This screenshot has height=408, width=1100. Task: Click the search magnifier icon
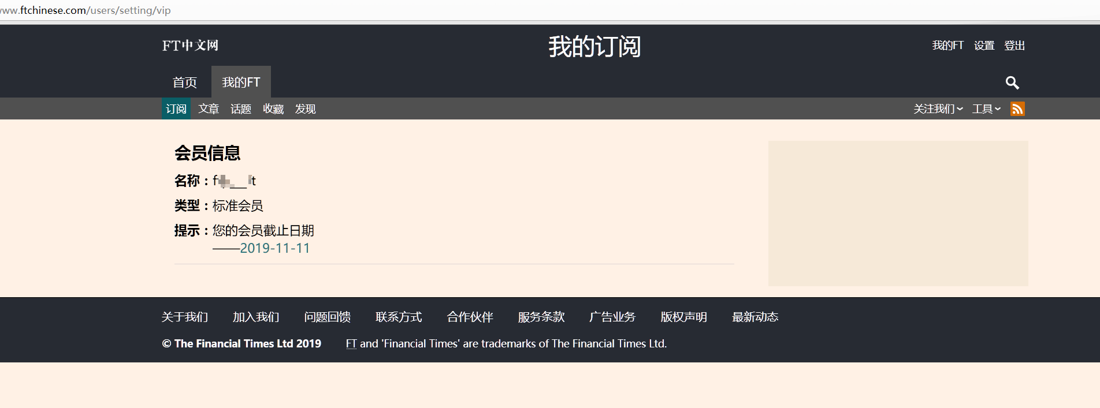[x=1012, y=83]
